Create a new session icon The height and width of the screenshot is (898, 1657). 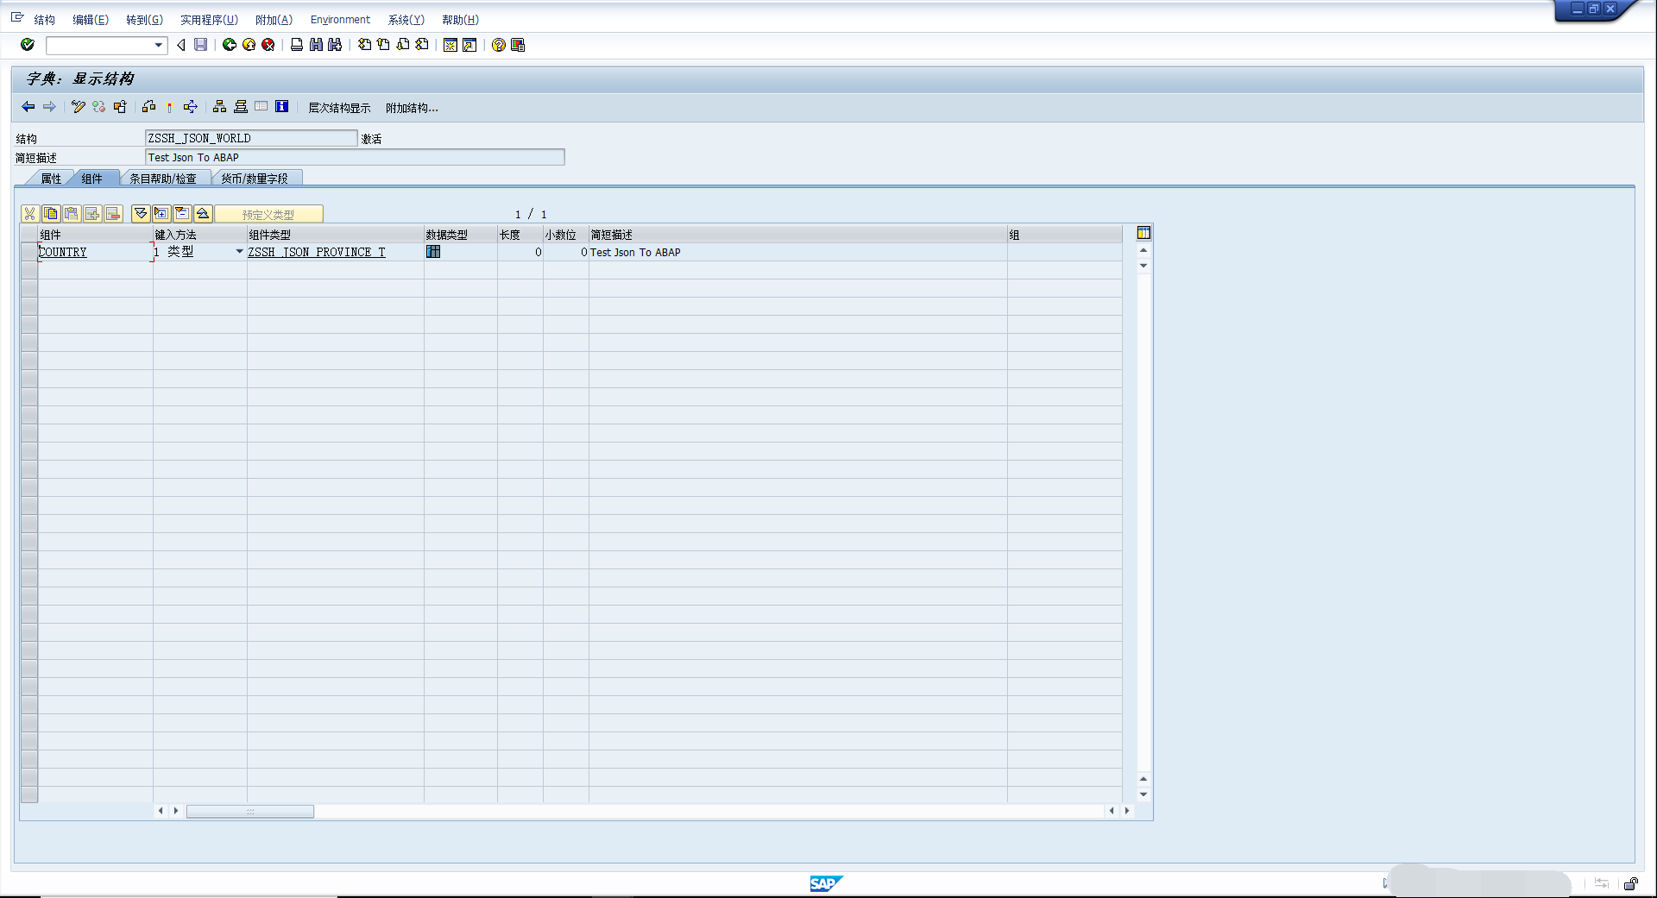click(x=450, y=45)
